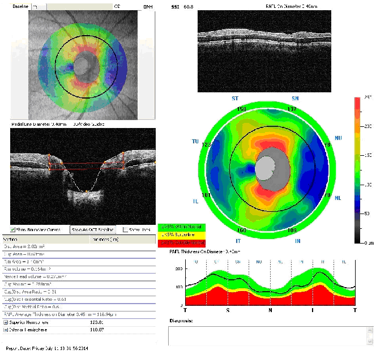
Task: Click the circular RNFL B-scan image at top
Action: (265, 50)
